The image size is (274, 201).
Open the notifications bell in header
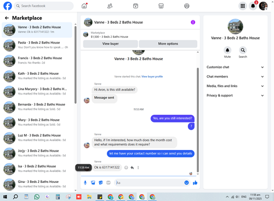pyautogui.click(x=253, y=6)
